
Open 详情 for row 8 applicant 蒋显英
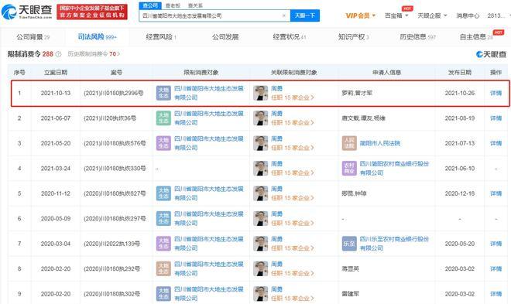coord(496,268)
